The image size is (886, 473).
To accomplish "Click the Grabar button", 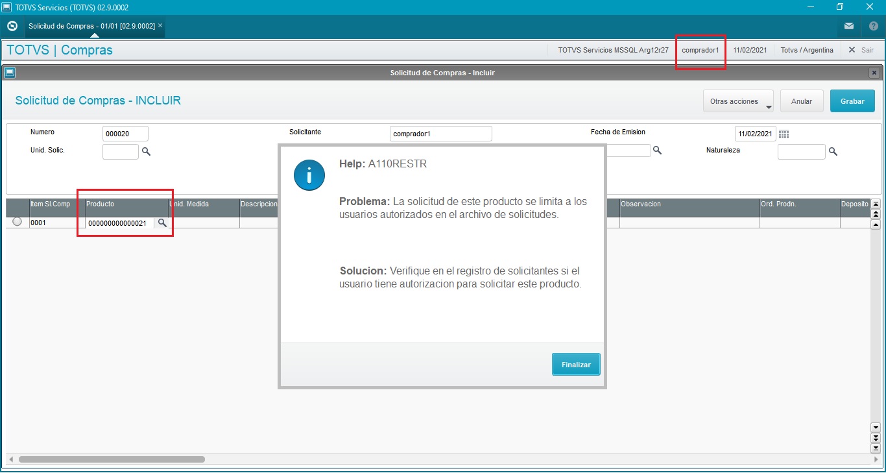I will [x=852, y=101].
